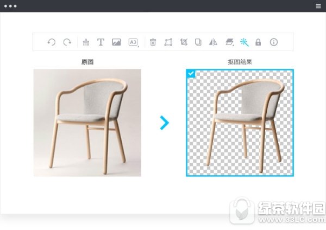
Task: Select the original chair image
Action: (x=87, y=123)
